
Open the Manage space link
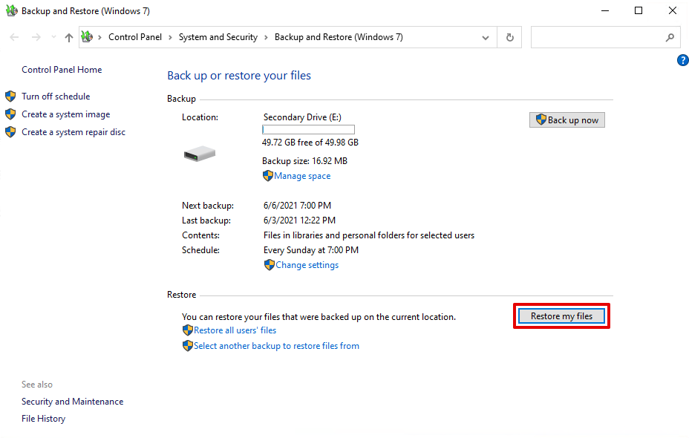point(302,176)
